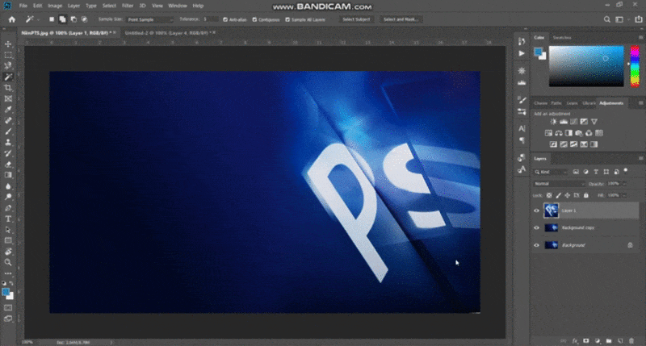Open the layer filter Kind dropdown
Viewport: 646px width, 346px height.
coord(551,172)
